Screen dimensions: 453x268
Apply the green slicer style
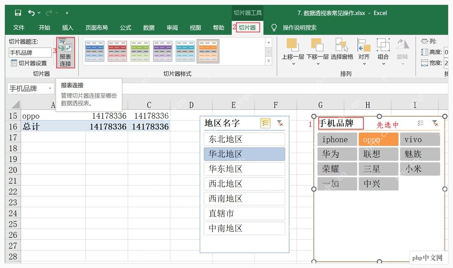(140, 51)
